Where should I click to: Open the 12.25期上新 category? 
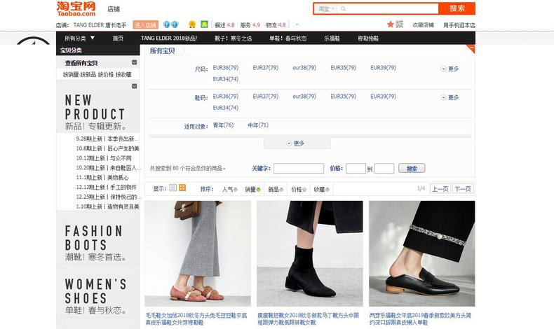[x=107, y=197]
